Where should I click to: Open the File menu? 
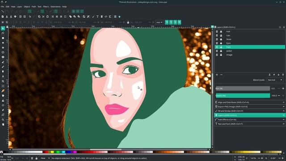[2, 7]
